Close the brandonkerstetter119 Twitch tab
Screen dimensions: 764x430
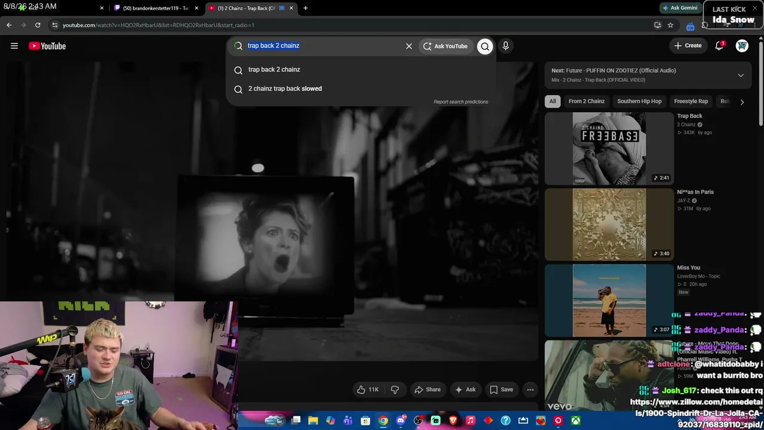point(196,8)
